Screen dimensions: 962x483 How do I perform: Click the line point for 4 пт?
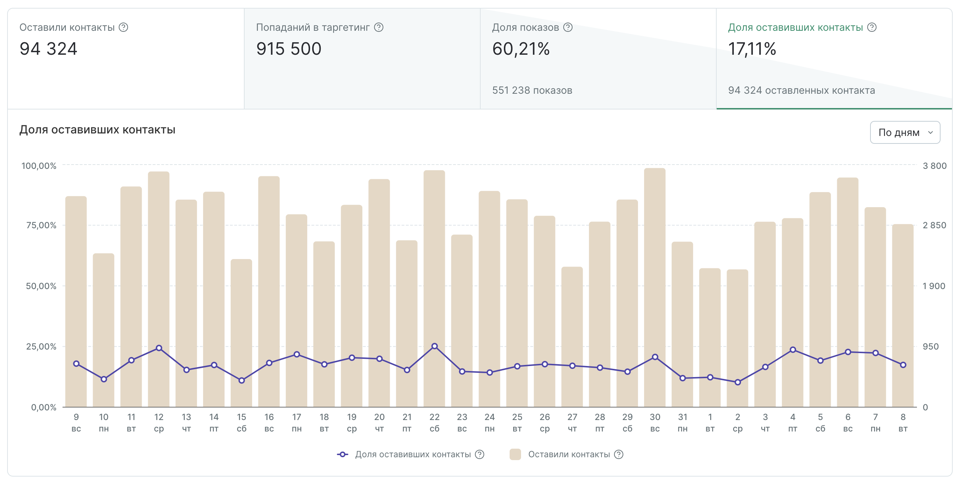[793, 350]
